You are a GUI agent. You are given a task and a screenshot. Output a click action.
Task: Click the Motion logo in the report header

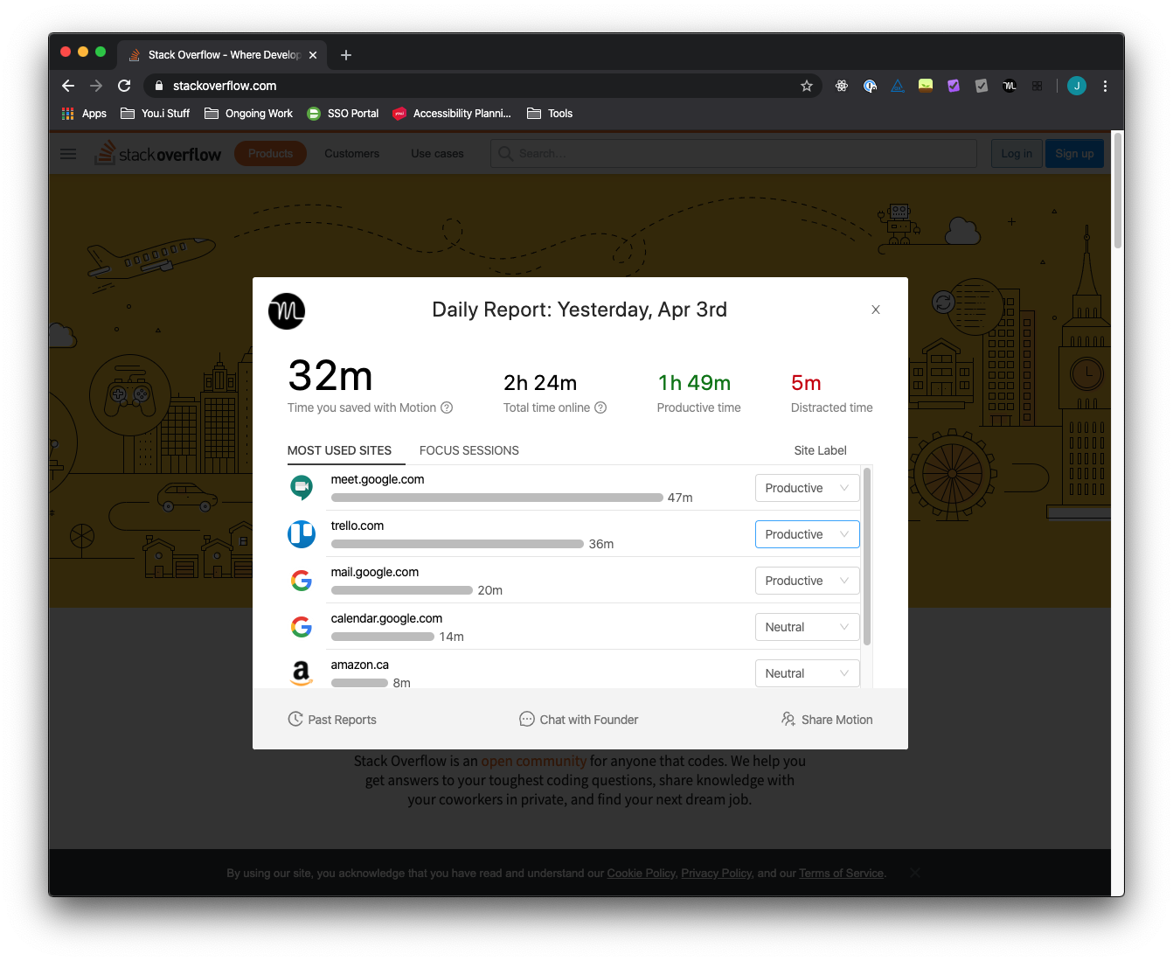pyautogui.click(x=287, y=311)
